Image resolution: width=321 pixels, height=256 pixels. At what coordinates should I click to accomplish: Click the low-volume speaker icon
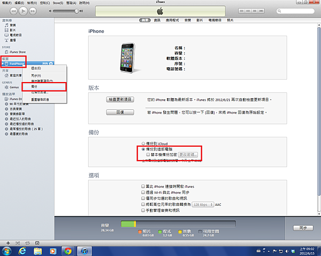tap(50, 11)
